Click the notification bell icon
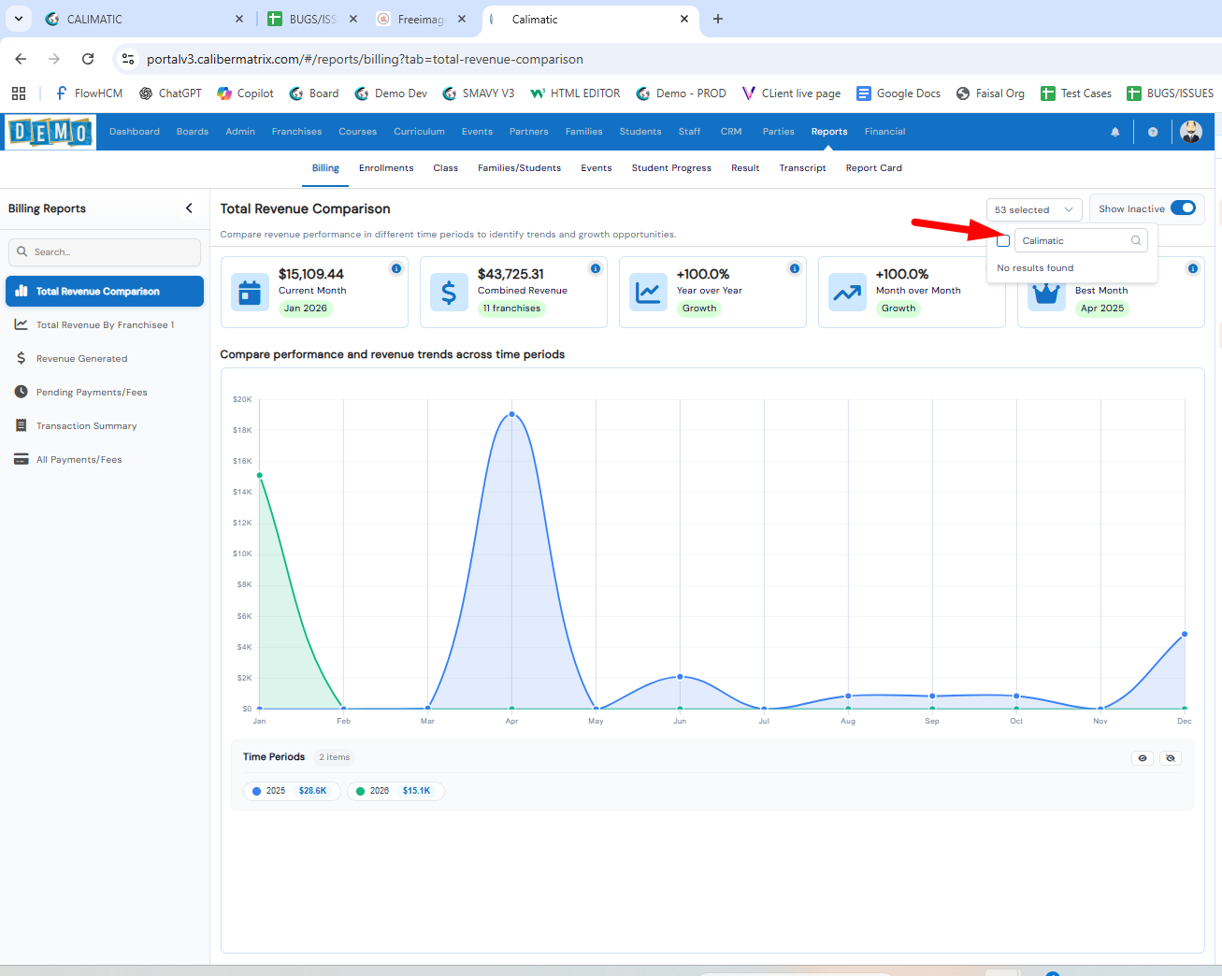Viewport: 1222px width, 976px height. click(1114, 132)
